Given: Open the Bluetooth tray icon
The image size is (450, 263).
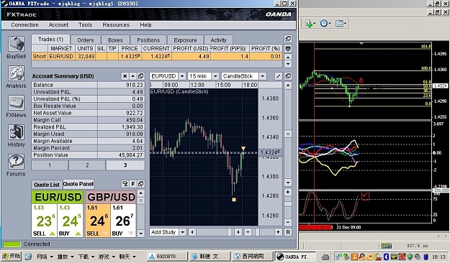Looking at the screenshot, I should coord(387,257).
